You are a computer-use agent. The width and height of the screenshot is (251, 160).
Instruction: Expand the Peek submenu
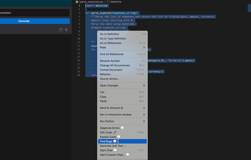pyautogui.click(x=123, y=48)
